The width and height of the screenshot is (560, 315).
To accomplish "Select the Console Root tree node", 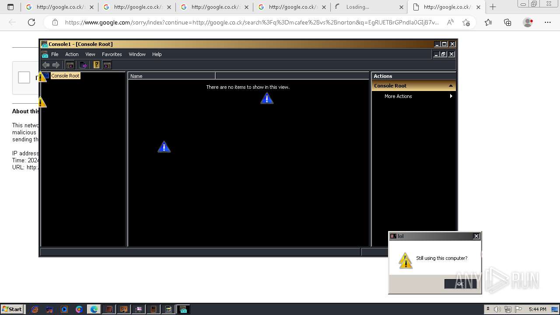I will pos(65,76).
